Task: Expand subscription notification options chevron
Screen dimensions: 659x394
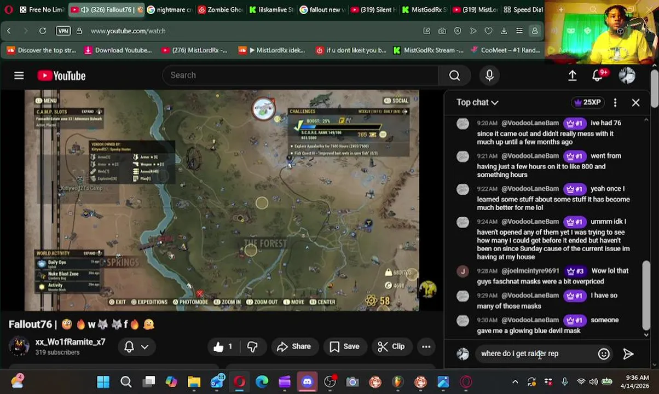Action: [145, 347]
